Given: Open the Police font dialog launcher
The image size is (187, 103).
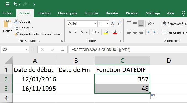Looking at the screenshot, I should (x=122, y=41).
